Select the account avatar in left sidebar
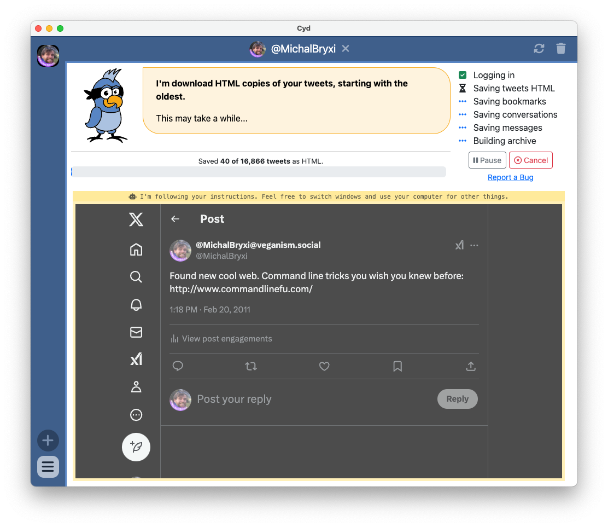The width and height of the screenshot is (608, 527). click(48, 55)
